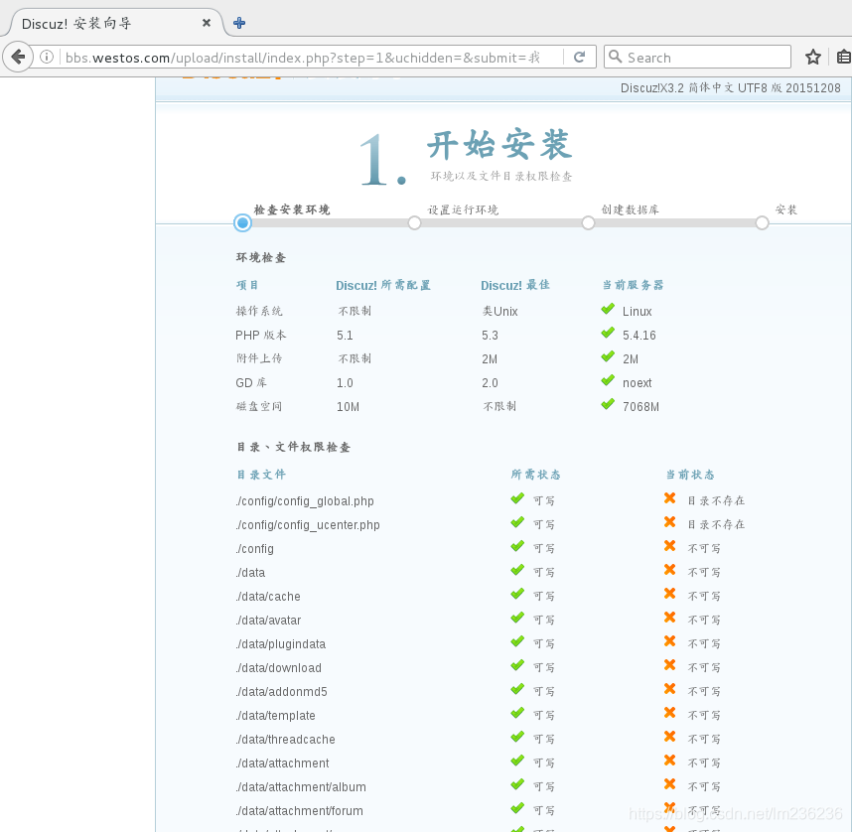Click green check in ./data/attachment row

517,761
